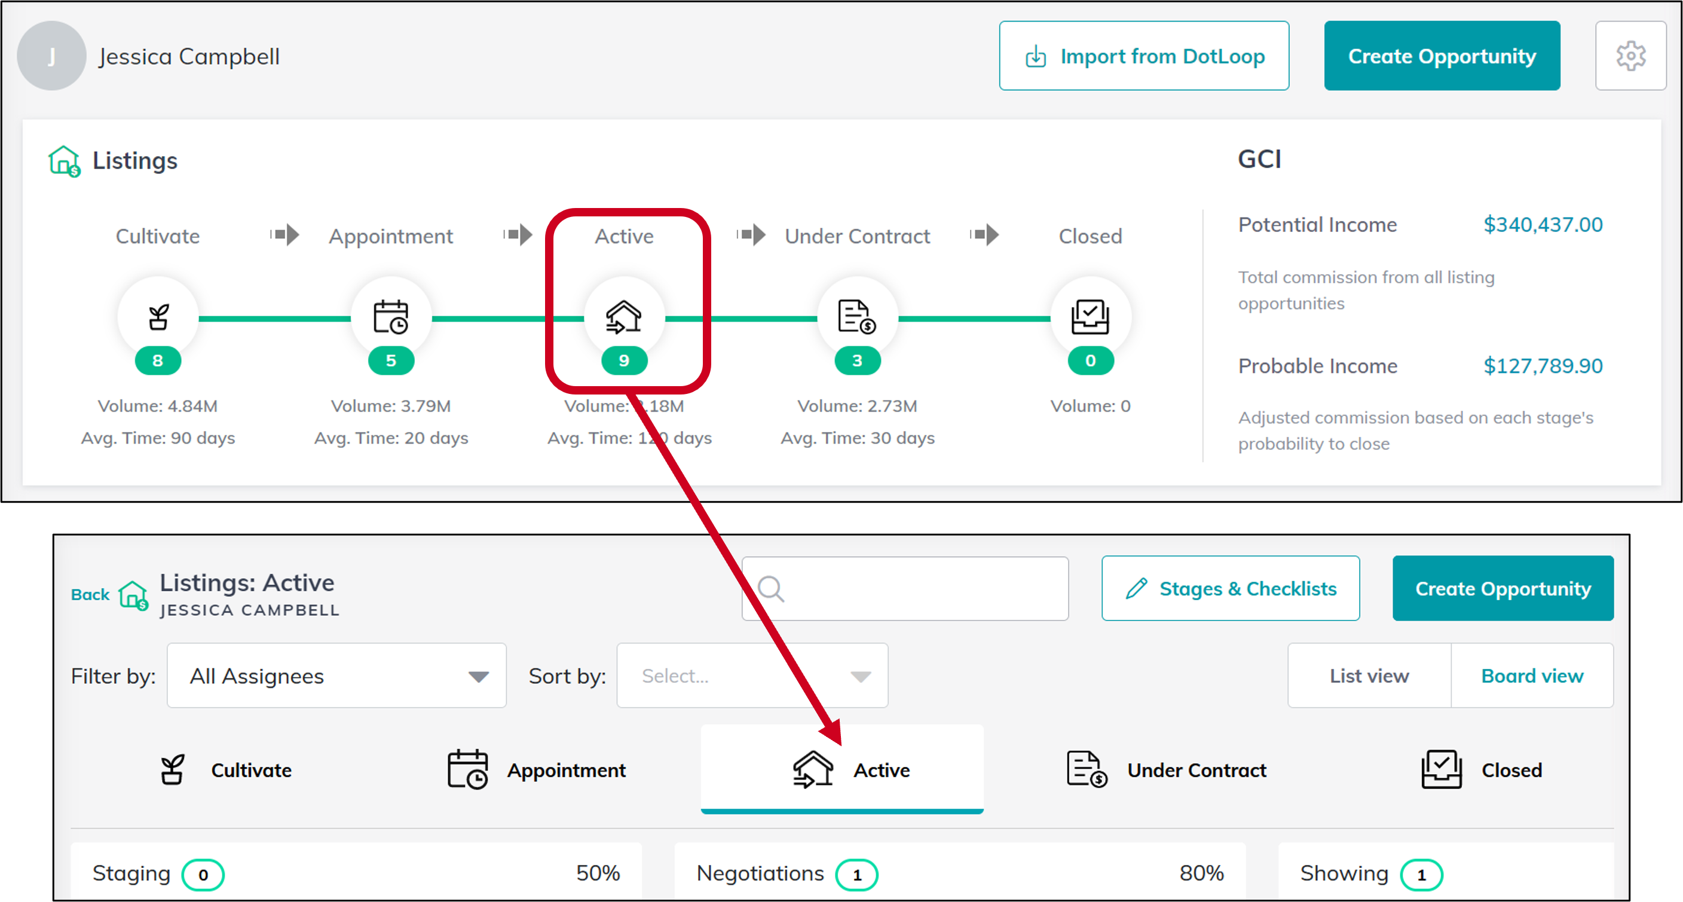Click the search magnifier in the Active listings view
The image size is (1683, 902).
[x=772, y=589]
